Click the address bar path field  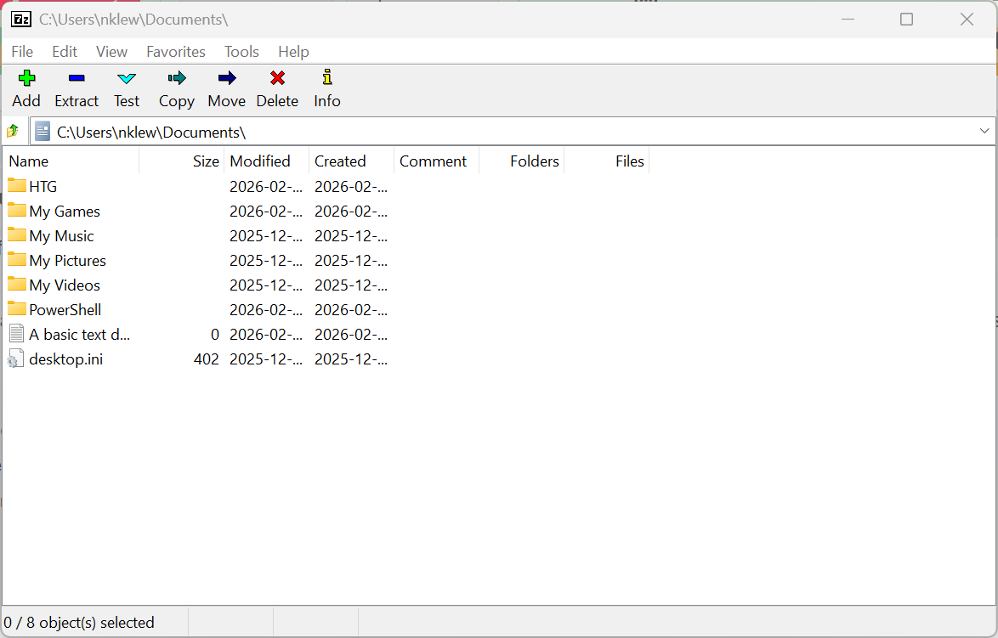click(513, 132)
